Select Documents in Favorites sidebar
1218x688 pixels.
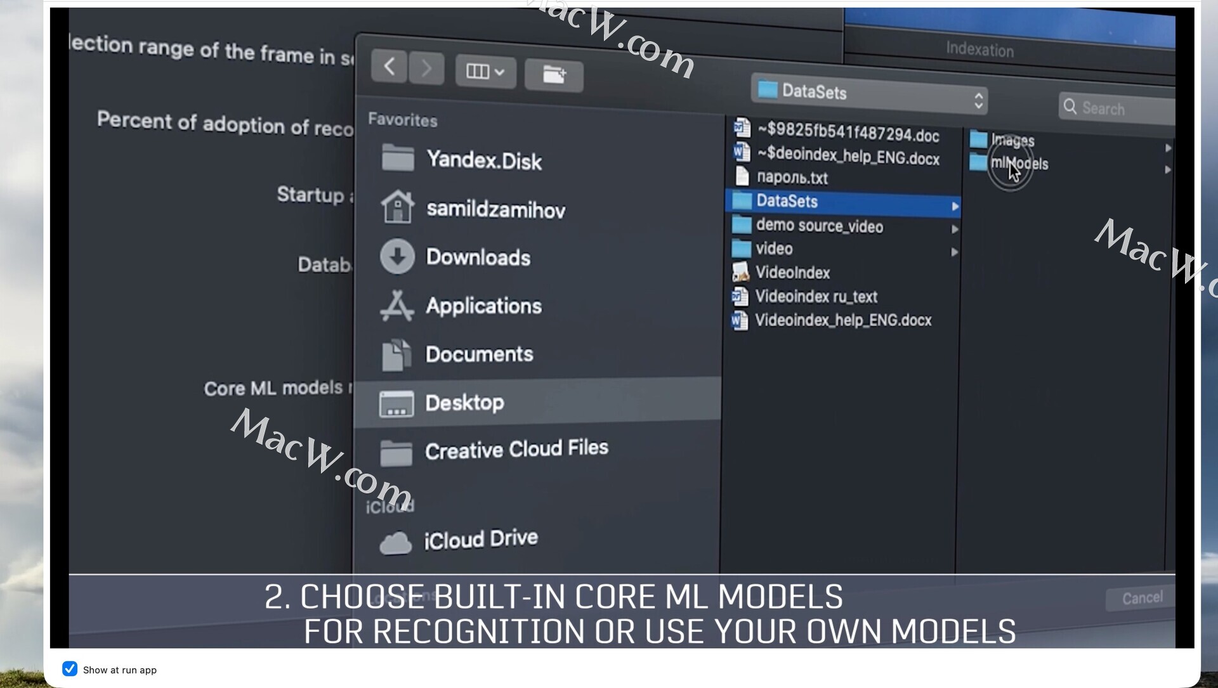(x=478, y=354)
